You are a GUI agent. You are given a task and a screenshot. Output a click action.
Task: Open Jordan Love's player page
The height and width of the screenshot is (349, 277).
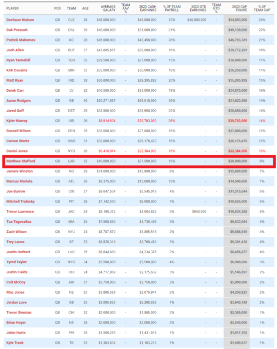(16, 302)
